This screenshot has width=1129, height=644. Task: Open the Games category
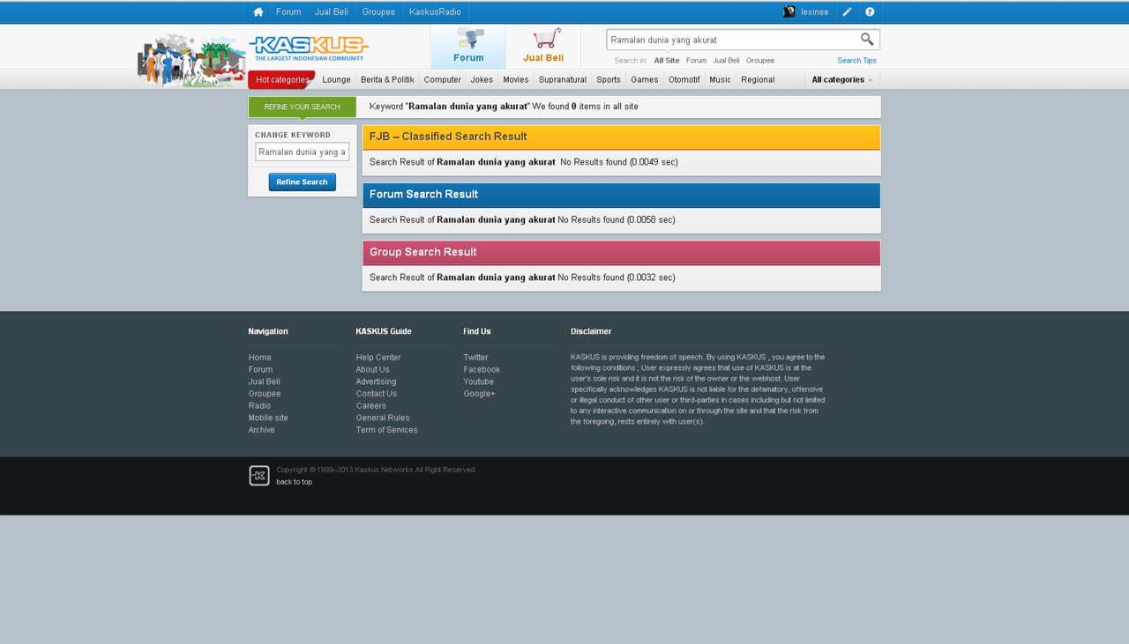[645, 79]
